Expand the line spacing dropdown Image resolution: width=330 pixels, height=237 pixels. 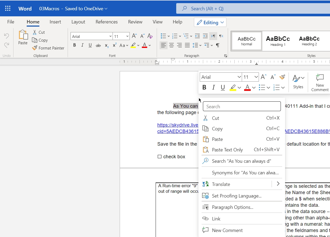(x=201, y=45)
